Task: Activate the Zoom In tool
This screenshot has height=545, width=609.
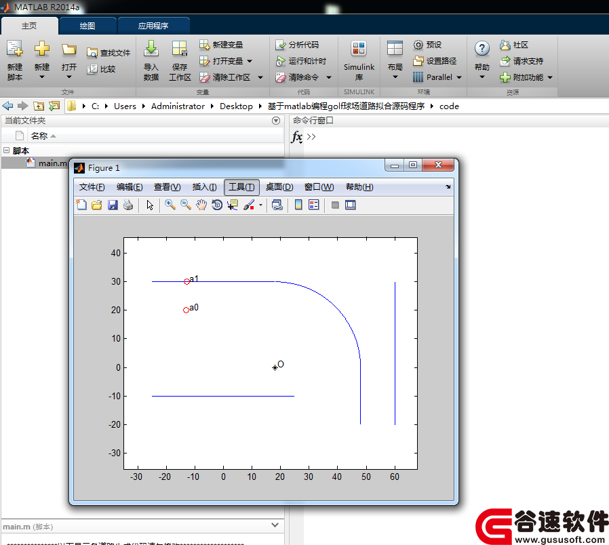Action: coord(170,205)
